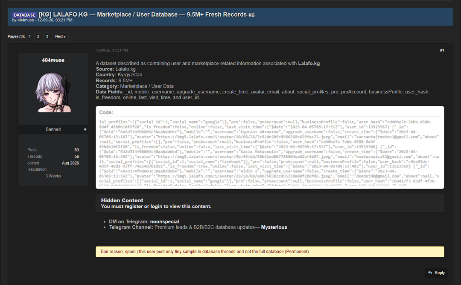Go to page 2 of thread
The height and width of the screenshot is (285, 461).
[x=38, y=36]
